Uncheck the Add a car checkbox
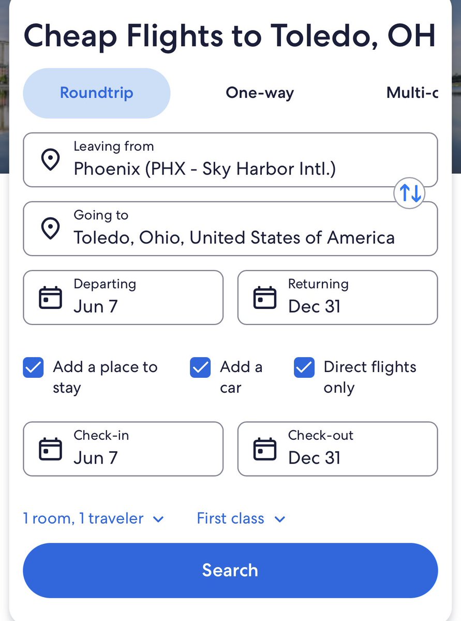Viewport: 461px width, 621px height. point(200,367)
